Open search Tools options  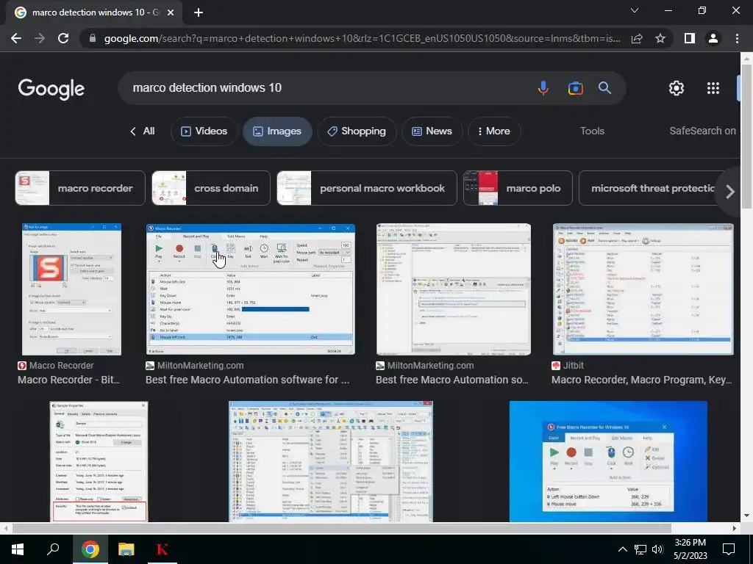pos(592,131)
